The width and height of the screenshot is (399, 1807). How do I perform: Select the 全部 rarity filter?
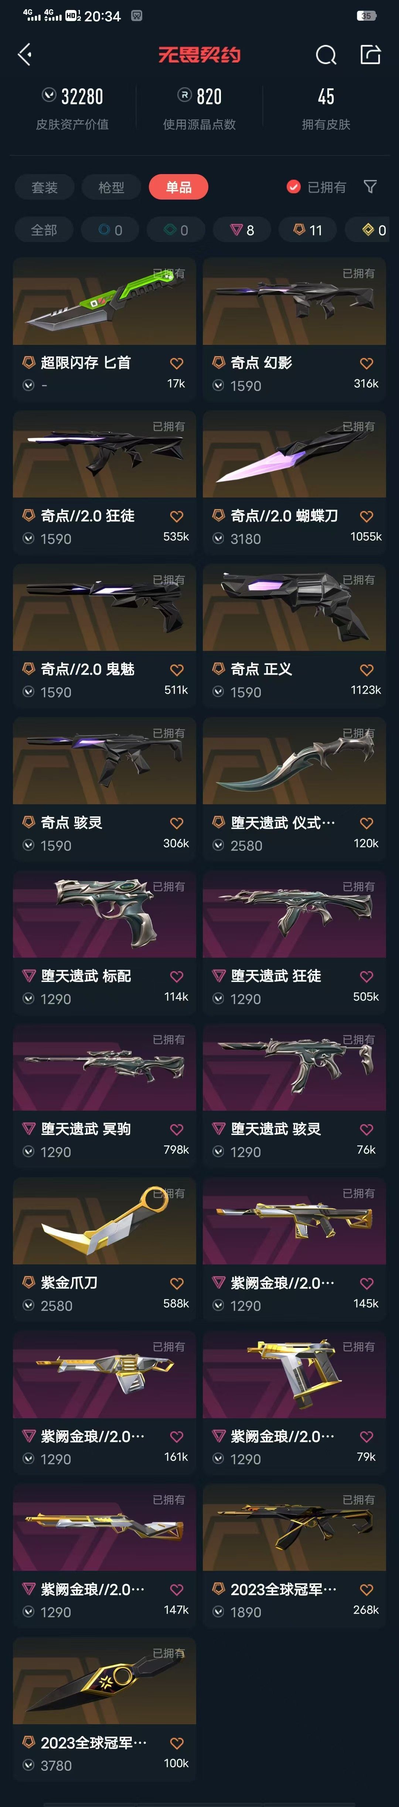(44, 230)
